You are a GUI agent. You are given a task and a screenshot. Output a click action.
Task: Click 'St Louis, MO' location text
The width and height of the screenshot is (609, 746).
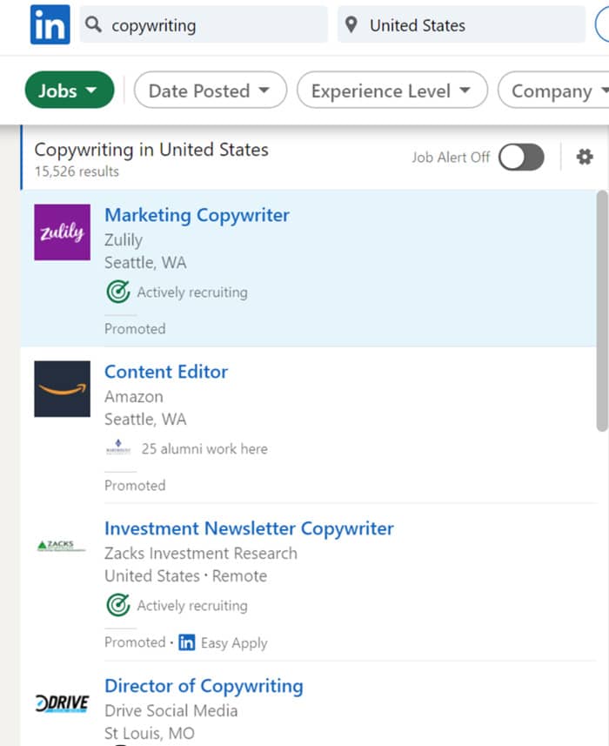pyautogui.click(x=150, y=733)
